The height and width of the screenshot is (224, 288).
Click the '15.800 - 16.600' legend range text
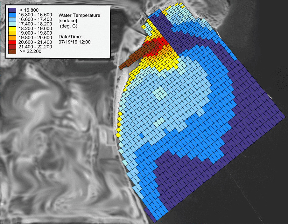[x=35, y=15]
